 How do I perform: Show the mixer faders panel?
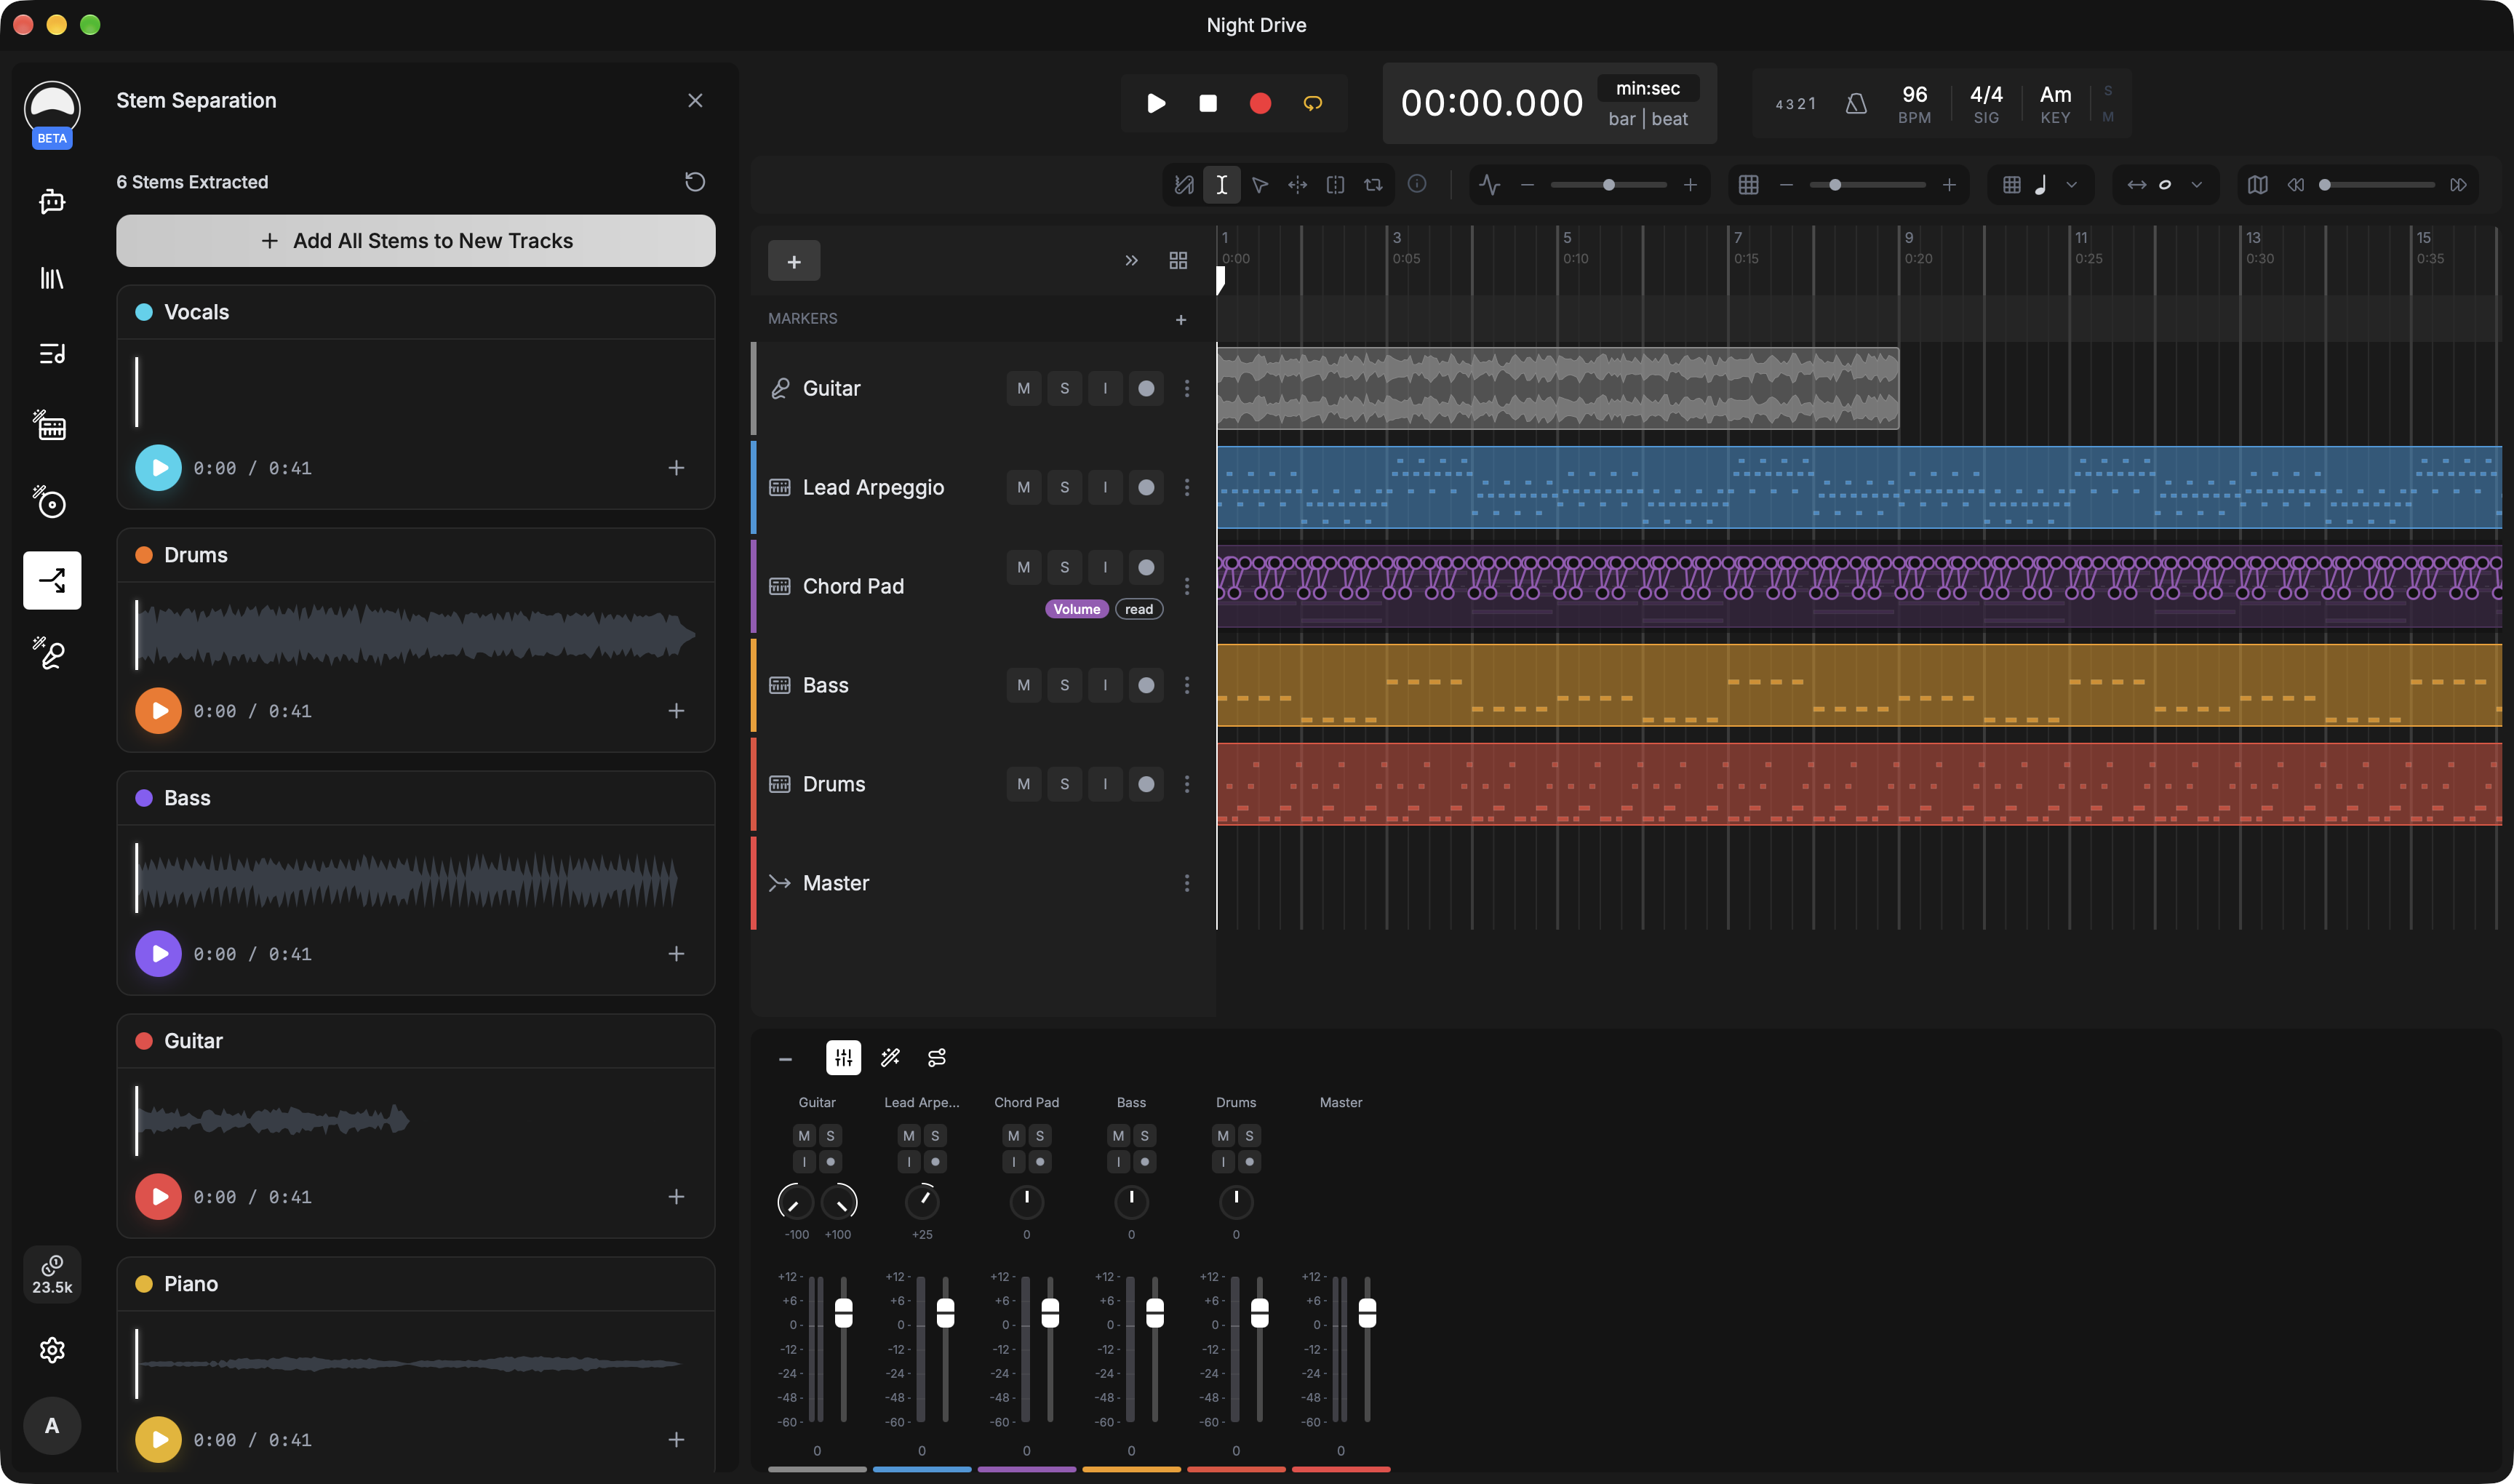pos(843,1058)
